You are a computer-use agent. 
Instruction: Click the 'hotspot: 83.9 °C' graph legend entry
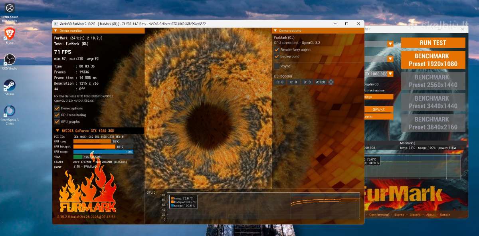[184, 202]
